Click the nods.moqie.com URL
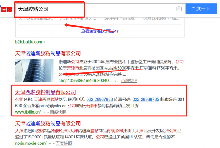 (31, 143)
